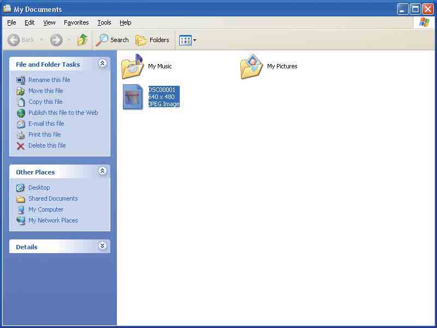Collapse the File and Folder Tasks panel

point(102,63)
